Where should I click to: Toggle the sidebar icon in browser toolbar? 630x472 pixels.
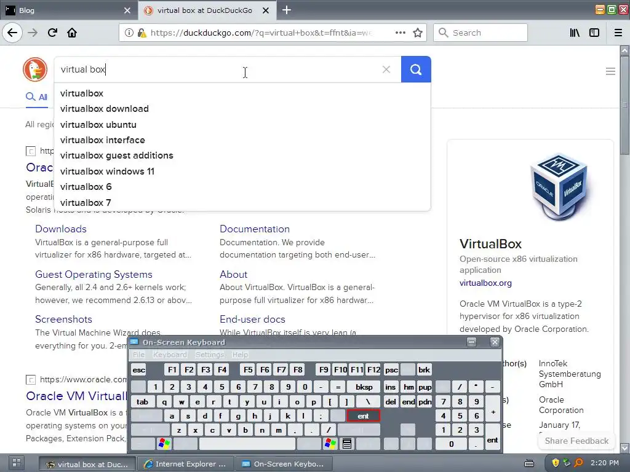point(594,33)
